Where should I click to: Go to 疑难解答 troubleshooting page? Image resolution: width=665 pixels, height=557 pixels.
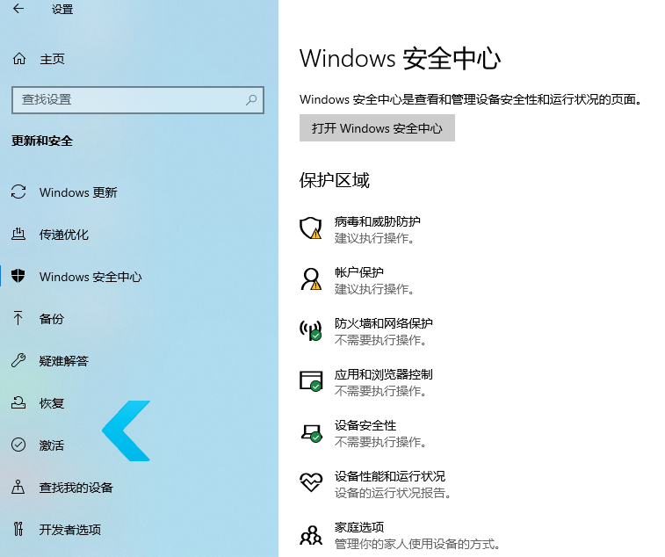pos(64,361)
